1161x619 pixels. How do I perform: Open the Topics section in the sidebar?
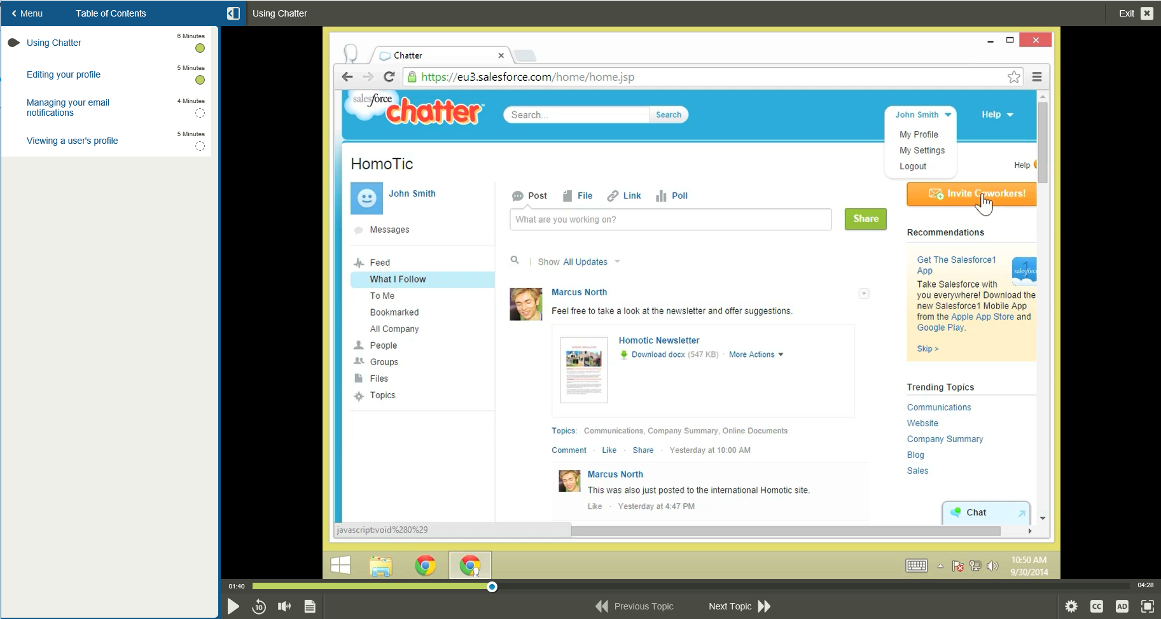click(382, 395)
